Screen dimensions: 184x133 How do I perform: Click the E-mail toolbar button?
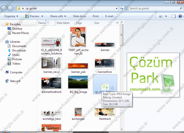point(109,16)
